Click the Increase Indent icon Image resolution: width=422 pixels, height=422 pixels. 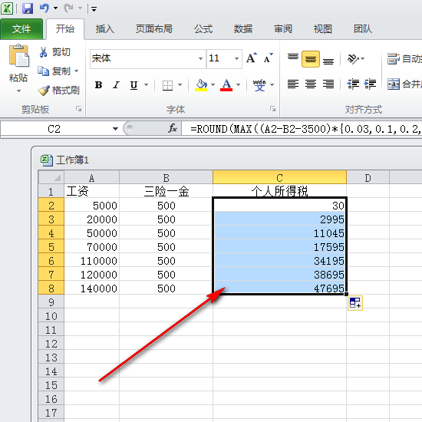point(370,84)
